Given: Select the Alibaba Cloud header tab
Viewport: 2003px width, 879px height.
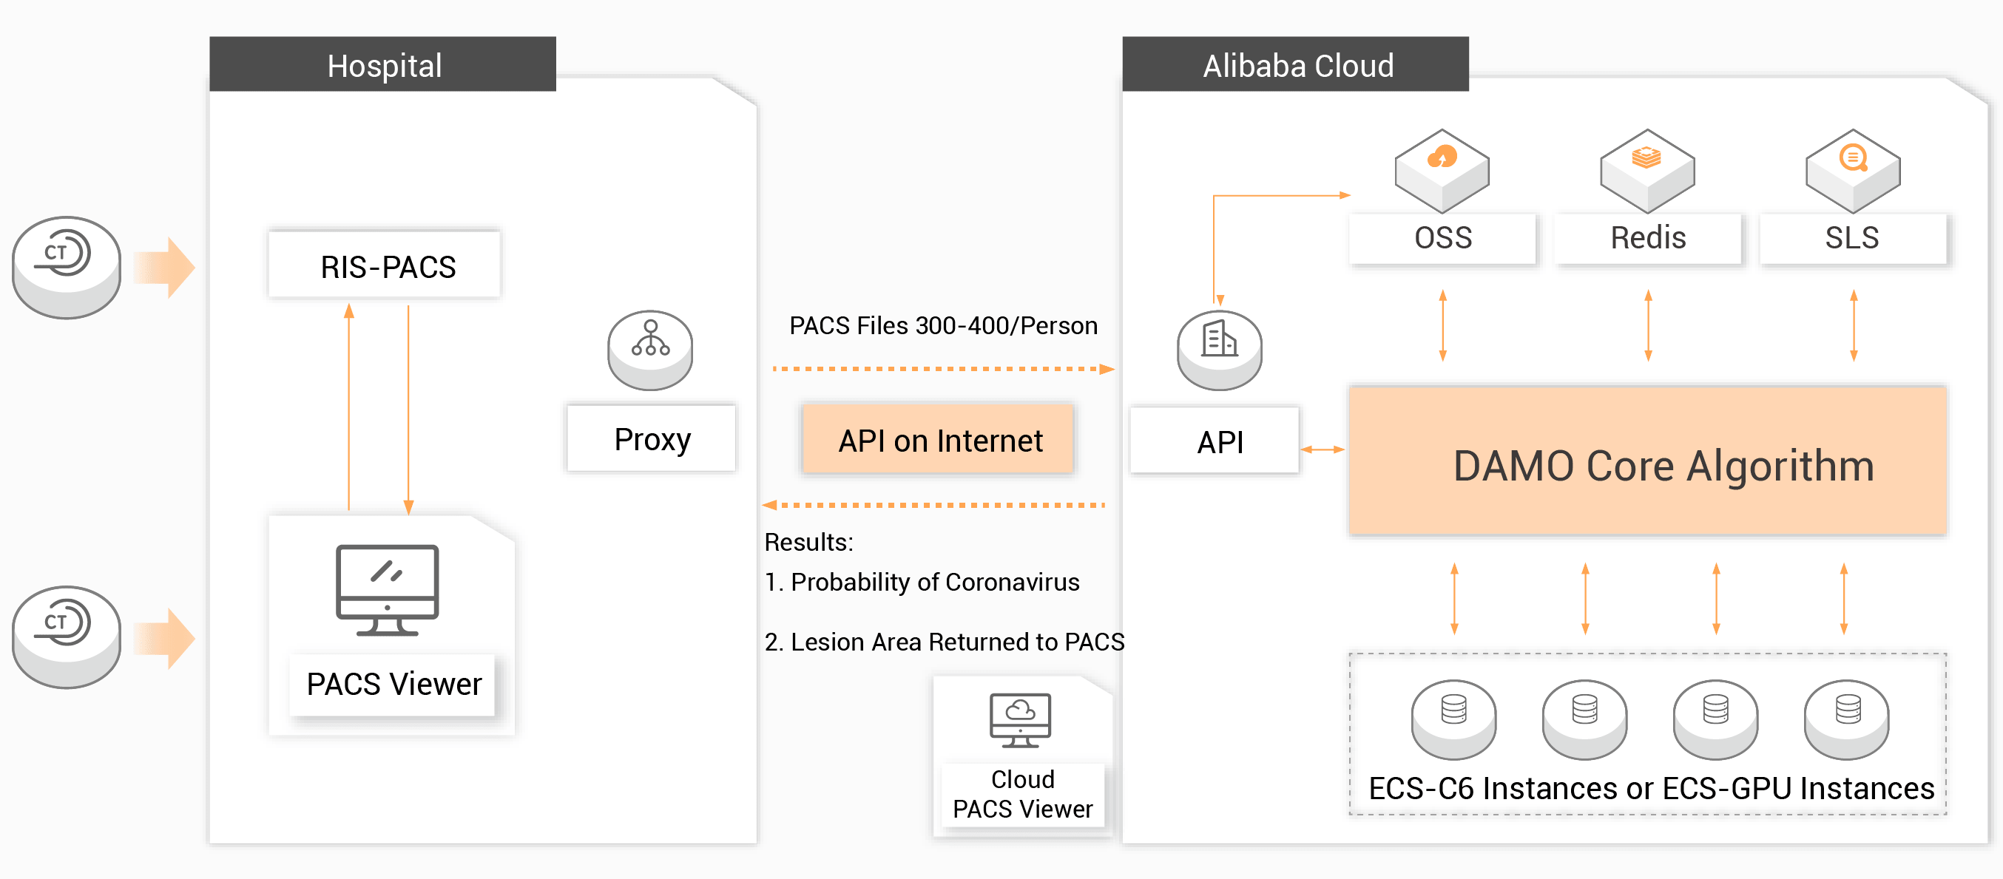Looking at the screenshot, I should (x=1296, y=65).
